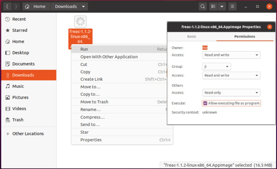Open the Owner access dropdown
The image size is (277, 169).
click(x=231, y=55)
